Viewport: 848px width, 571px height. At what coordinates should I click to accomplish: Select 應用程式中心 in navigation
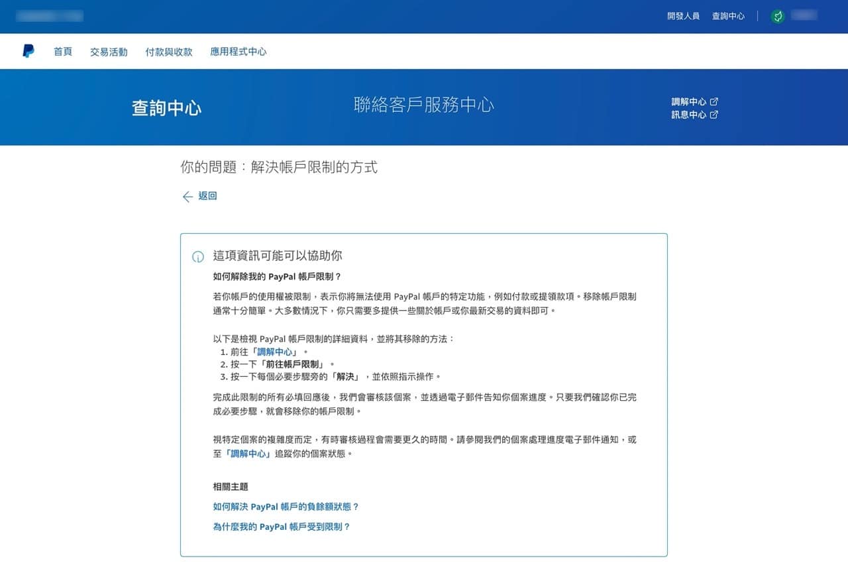(238, 52)
